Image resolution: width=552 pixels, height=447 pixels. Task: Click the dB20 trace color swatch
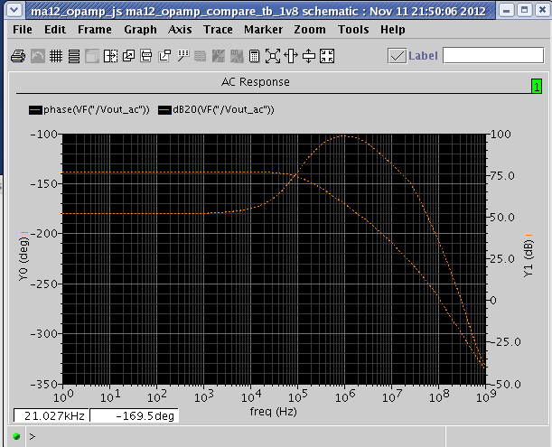click(x=164, y=110)
